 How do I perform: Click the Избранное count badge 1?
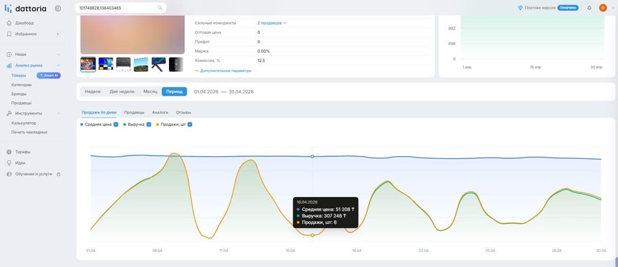pos(58,34)
